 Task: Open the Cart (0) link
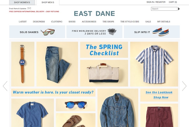[173, 2]
